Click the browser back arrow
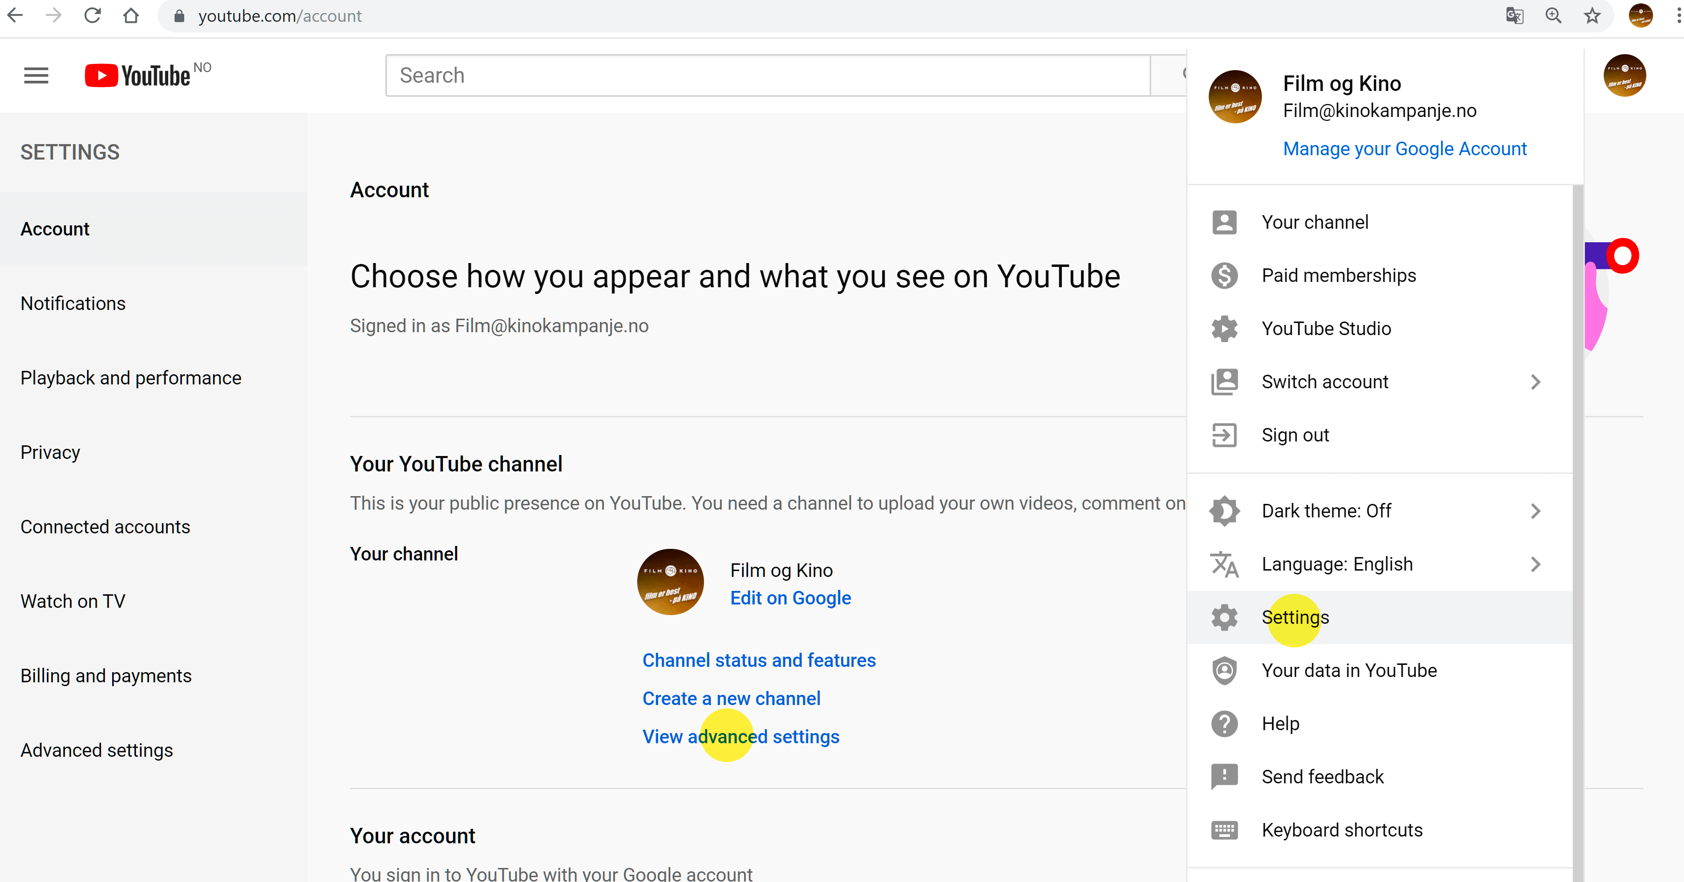The height and width of the screenshot is (882, 1684). tap(15, 15)
